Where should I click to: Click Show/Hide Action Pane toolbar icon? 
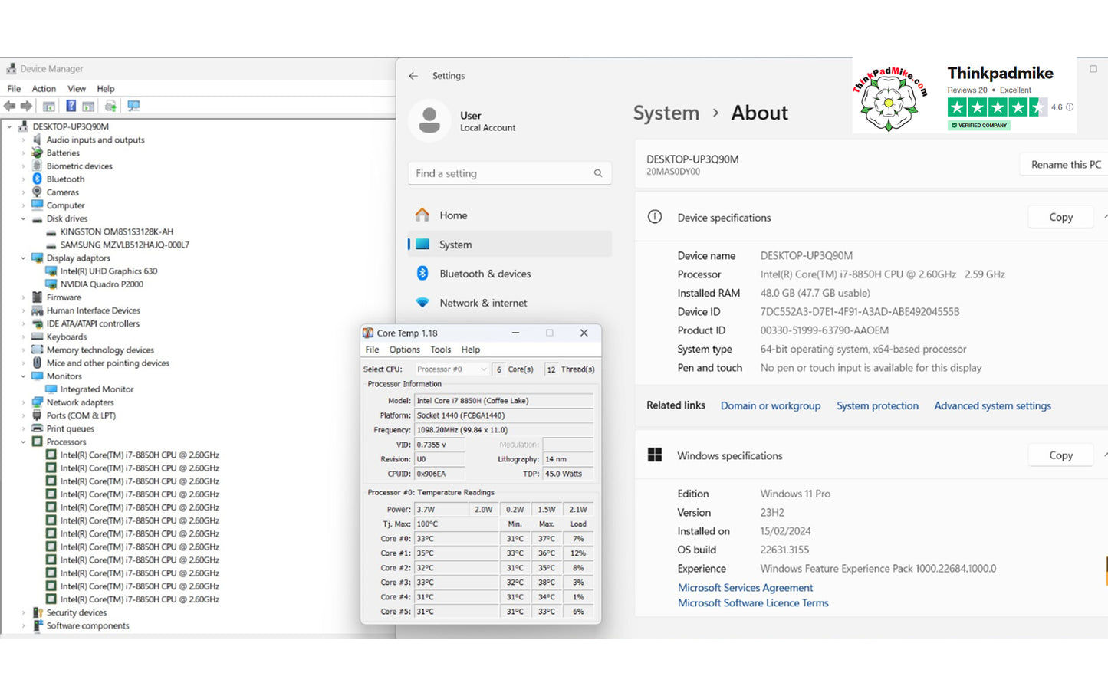coord(88,106)
